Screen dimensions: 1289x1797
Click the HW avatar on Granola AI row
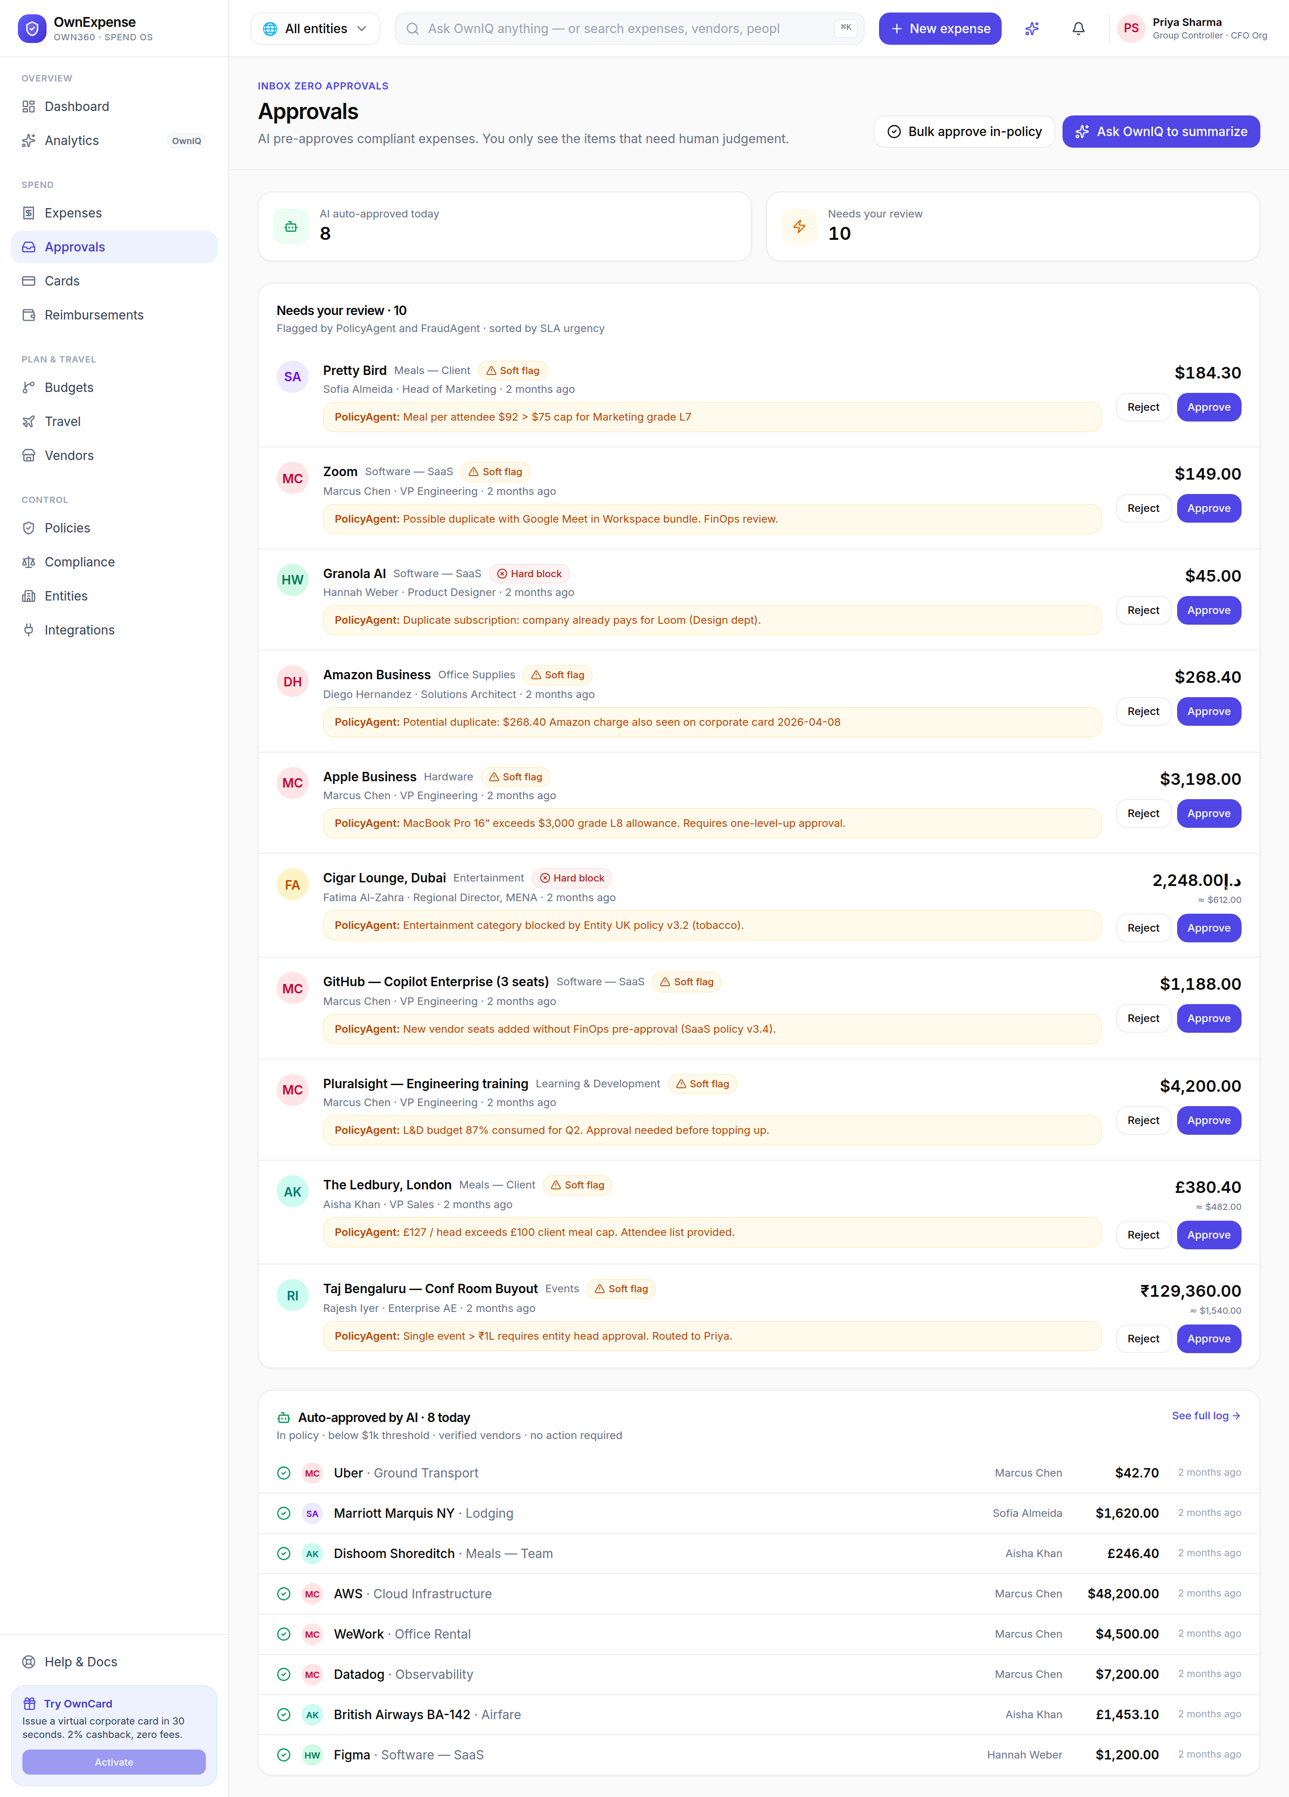click(x=293, y=580)
